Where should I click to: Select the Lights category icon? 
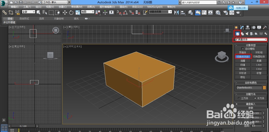[x=247, y=34]
